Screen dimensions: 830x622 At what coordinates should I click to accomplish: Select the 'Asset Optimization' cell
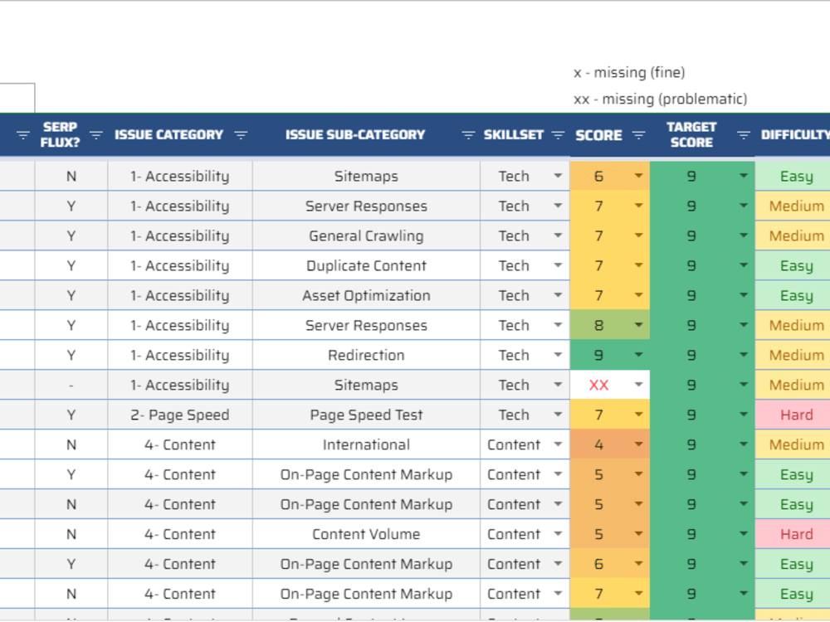366,296
